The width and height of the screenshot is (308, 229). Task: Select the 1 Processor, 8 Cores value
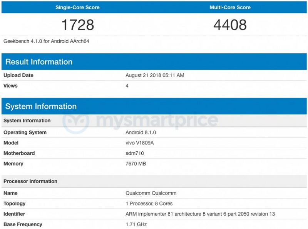(149, 204)
